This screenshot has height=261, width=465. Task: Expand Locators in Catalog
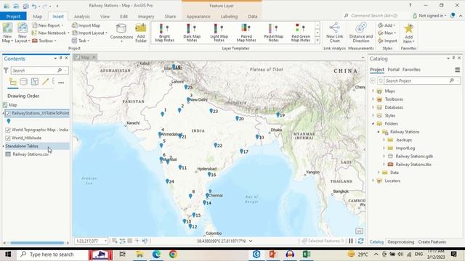373,181
